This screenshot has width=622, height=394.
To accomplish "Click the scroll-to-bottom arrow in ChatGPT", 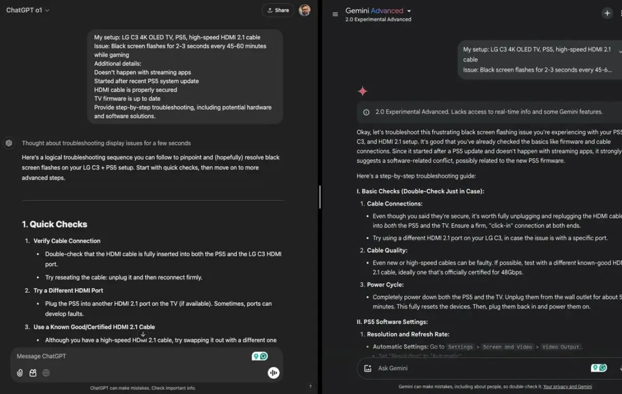I will (143, 334).
